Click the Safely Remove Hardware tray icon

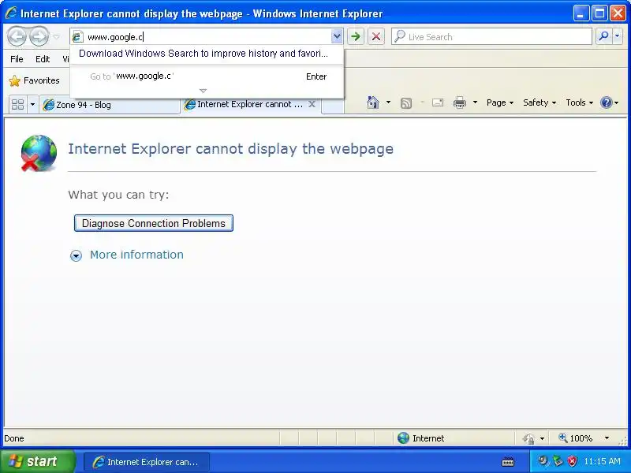point(558,461)
